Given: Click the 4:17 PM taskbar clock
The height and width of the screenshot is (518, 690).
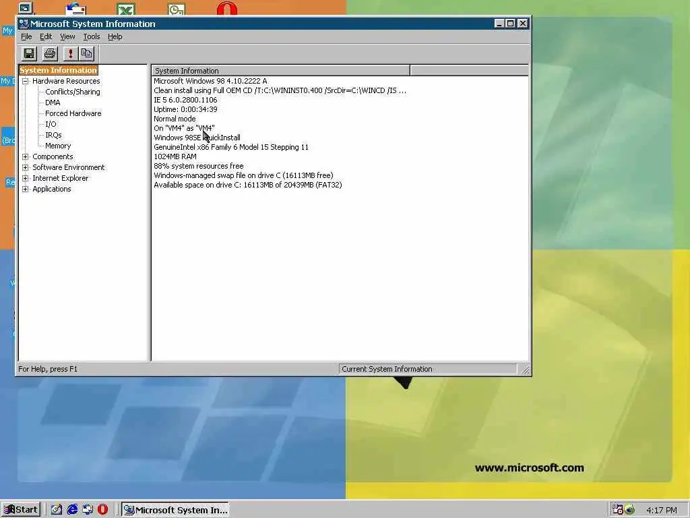Looking at the screenshot, I should coord(662,510).
